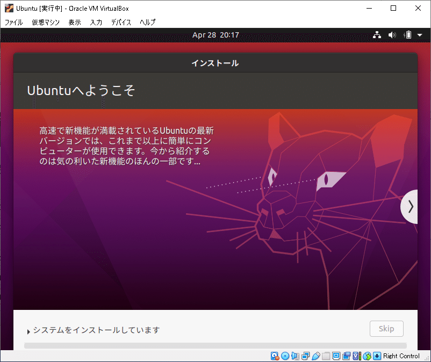Click the hard disk activity icon in status bar
The height and width of the screenshot is (362, 431).
click(x=275, y=356)
